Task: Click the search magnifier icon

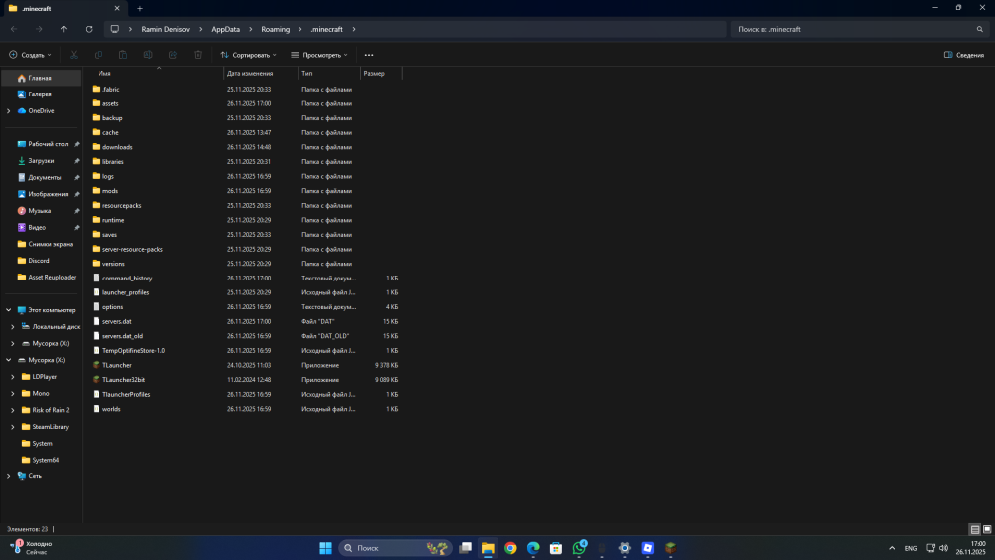Action: [980, 29]
